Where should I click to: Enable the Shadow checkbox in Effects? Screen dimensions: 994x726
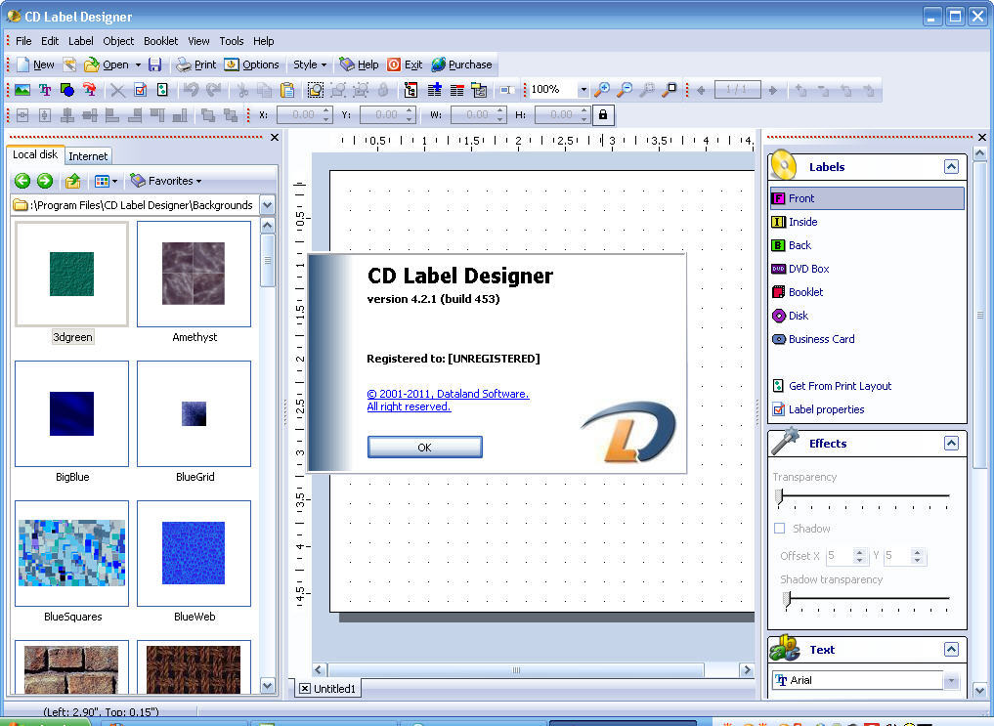tap(778, 529)
